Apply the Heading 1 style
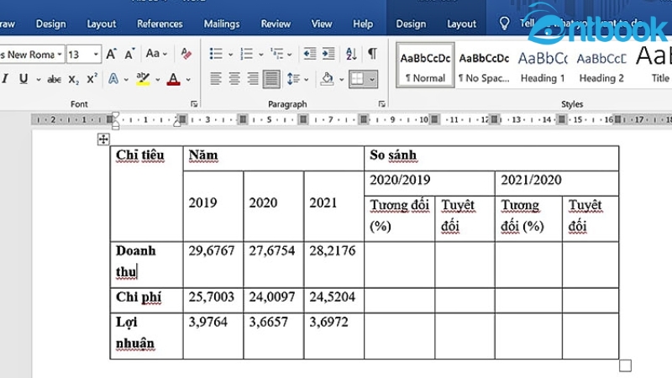Viewport: 672px width, 378px height. (542, 67)
